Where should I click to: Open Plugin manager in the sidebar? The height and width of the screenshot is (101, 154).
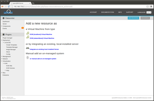click(x=7, y=38)
